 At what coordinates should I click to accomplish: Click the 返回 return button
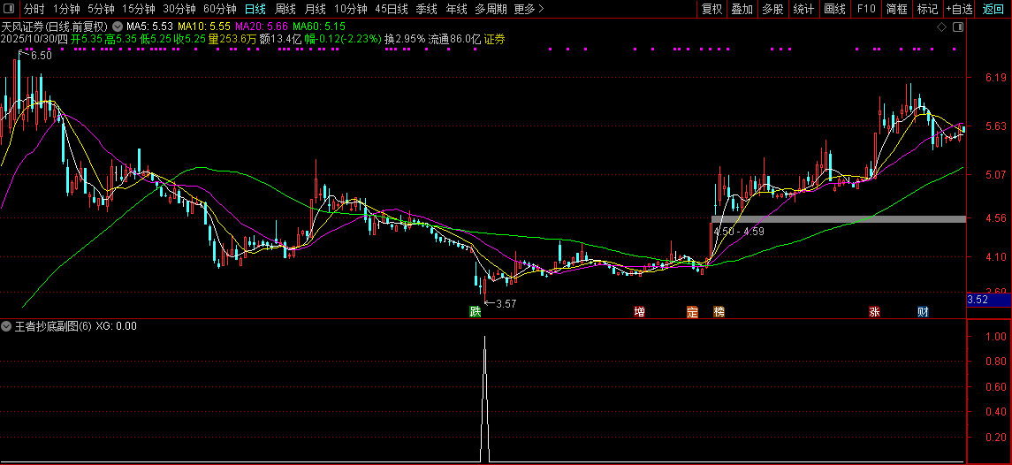coord(993,9)
